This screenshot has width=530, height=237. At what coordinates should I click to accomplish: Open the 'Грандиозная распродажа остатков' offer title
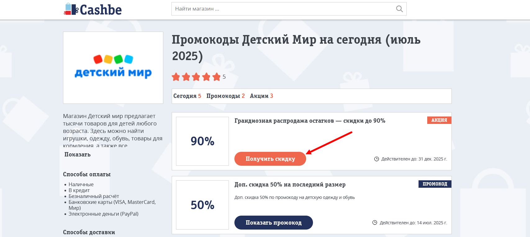click(x=310, y=121)
